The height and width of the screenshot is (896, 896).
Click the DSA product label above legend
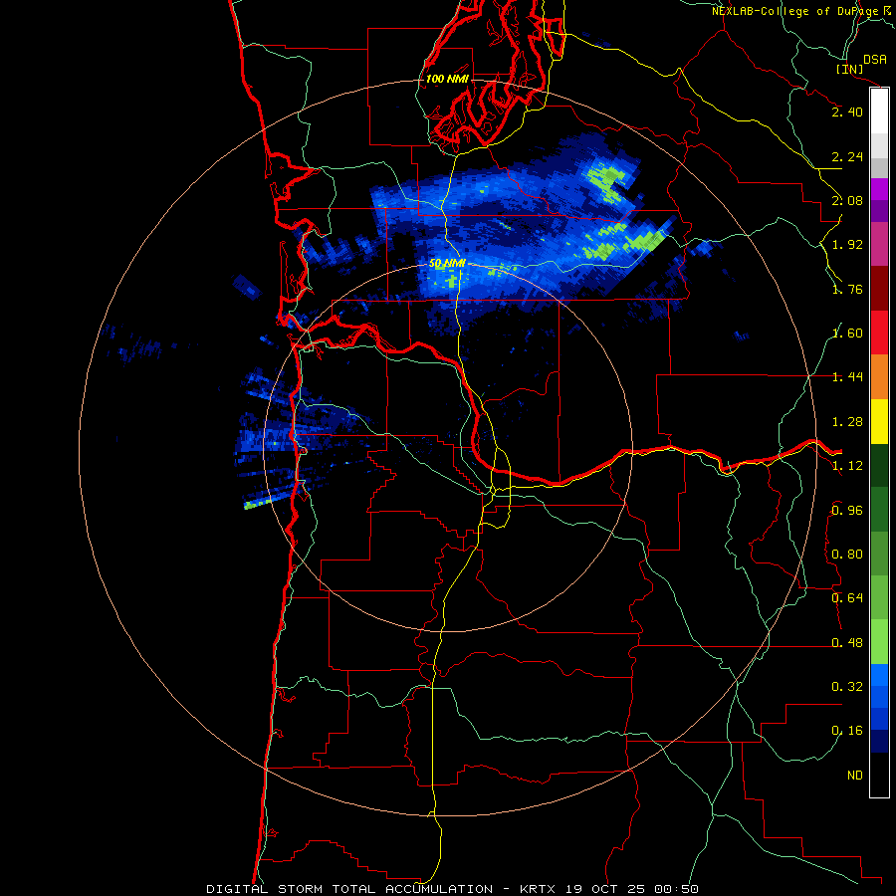pyautogui.click(x=875, y=60)
